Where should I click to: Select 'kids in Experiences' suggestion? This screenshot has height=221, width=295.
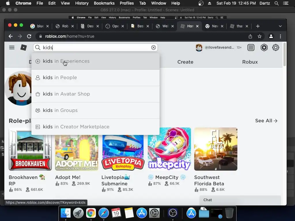(x=96, y=61)
